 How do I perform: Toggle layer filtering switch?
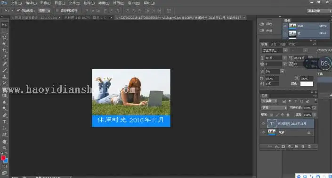(316, 101)
